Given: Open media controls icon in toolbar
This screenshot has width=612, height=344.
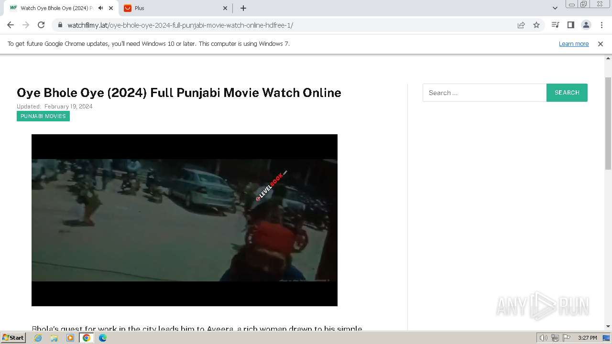Looking at the screenshot, I should tap(555, 25).
